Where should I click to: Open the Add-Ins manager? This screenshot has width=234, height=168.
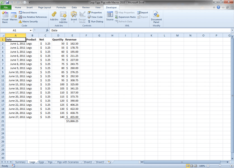point(54,16)
